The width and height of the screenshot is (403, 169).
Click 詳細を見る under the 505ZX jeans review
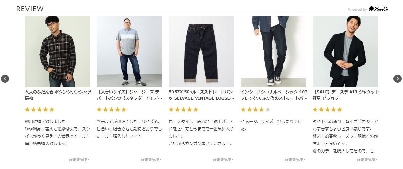pos(223,160)
